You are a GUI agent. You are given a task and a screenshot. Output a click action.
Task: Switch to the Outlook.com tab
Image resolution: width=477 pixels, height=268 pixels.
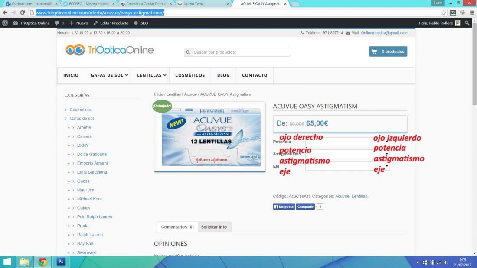pyautogui.click(x=29, y=4)
